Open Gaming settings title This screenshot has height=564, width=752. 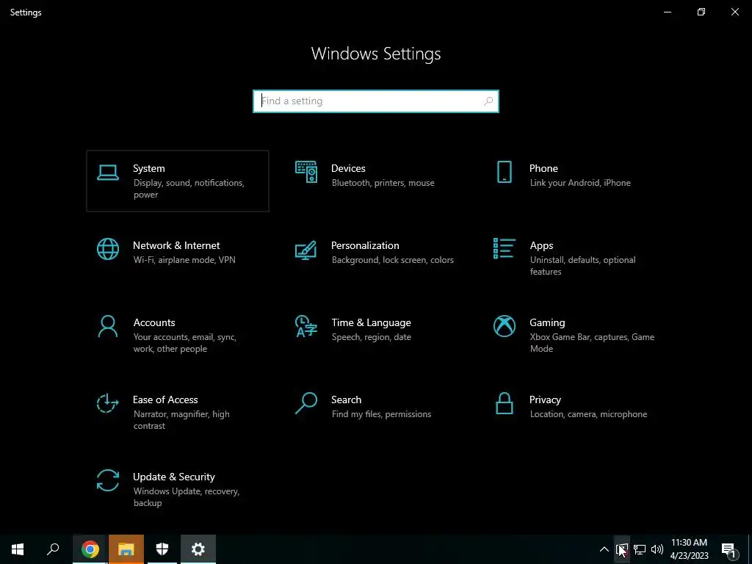[x=547, y=323]
